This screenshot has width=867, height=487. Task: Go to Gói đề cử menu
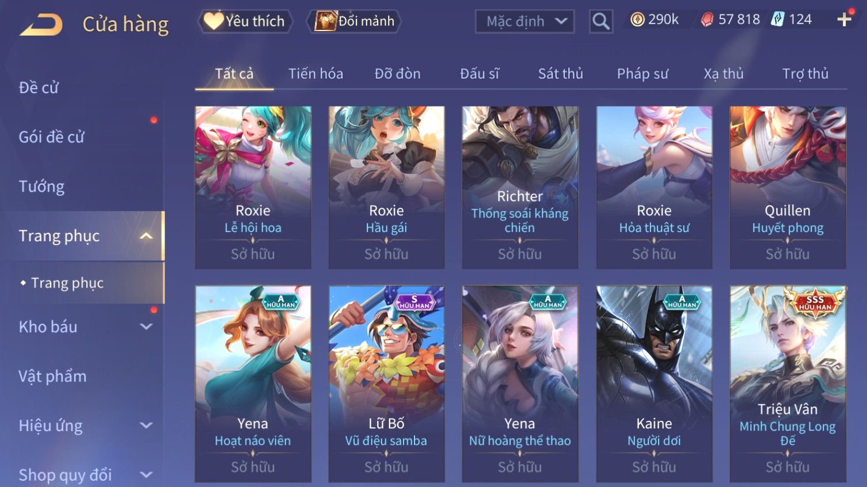[52, 137]
